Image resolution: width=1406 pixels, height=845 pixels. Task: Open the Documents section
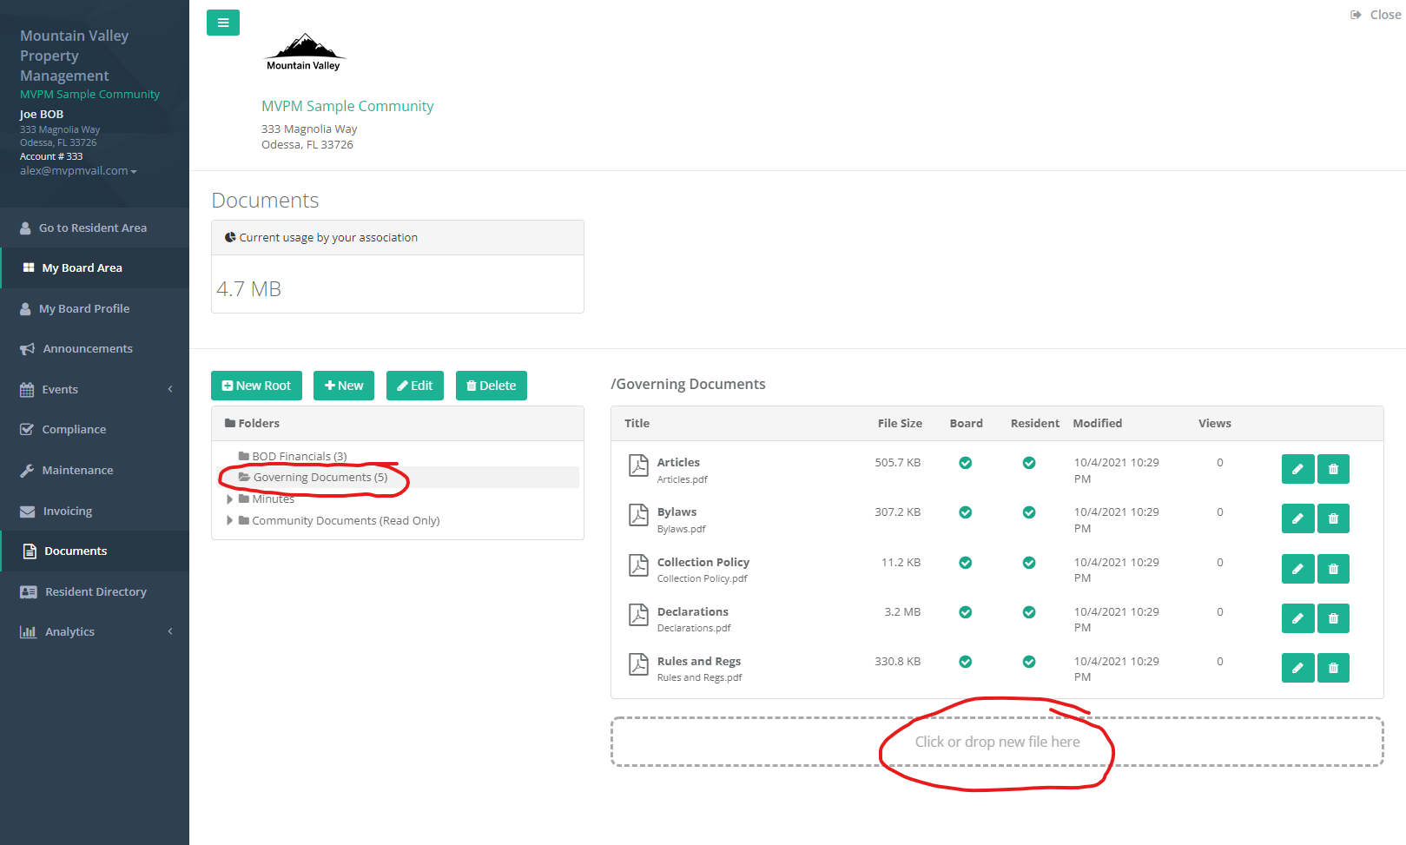pyautogui.click(x=95, y=551)
